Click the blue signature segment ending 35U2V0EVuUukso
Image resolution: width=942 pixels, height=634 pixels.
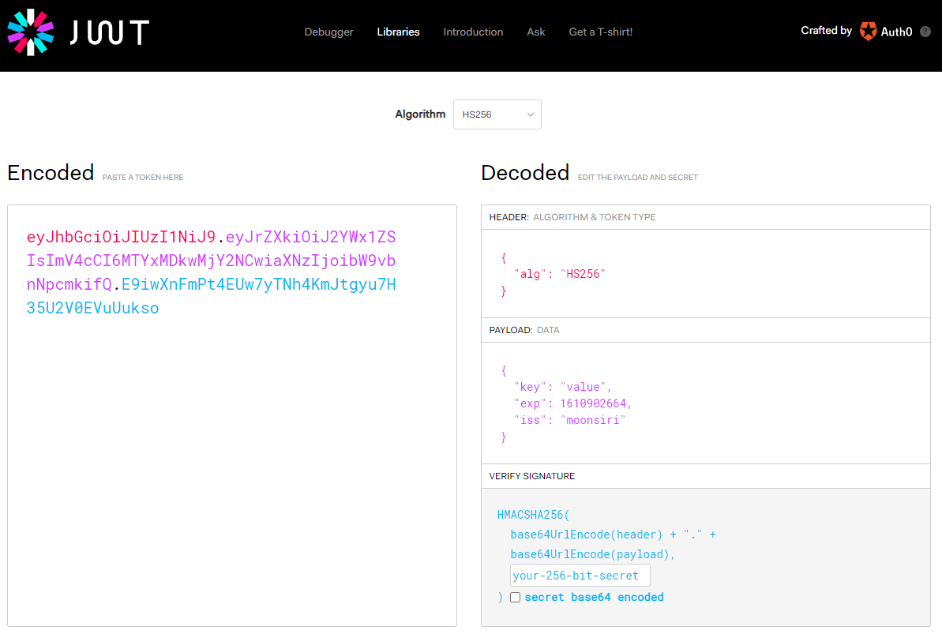[x=92, y=308]
